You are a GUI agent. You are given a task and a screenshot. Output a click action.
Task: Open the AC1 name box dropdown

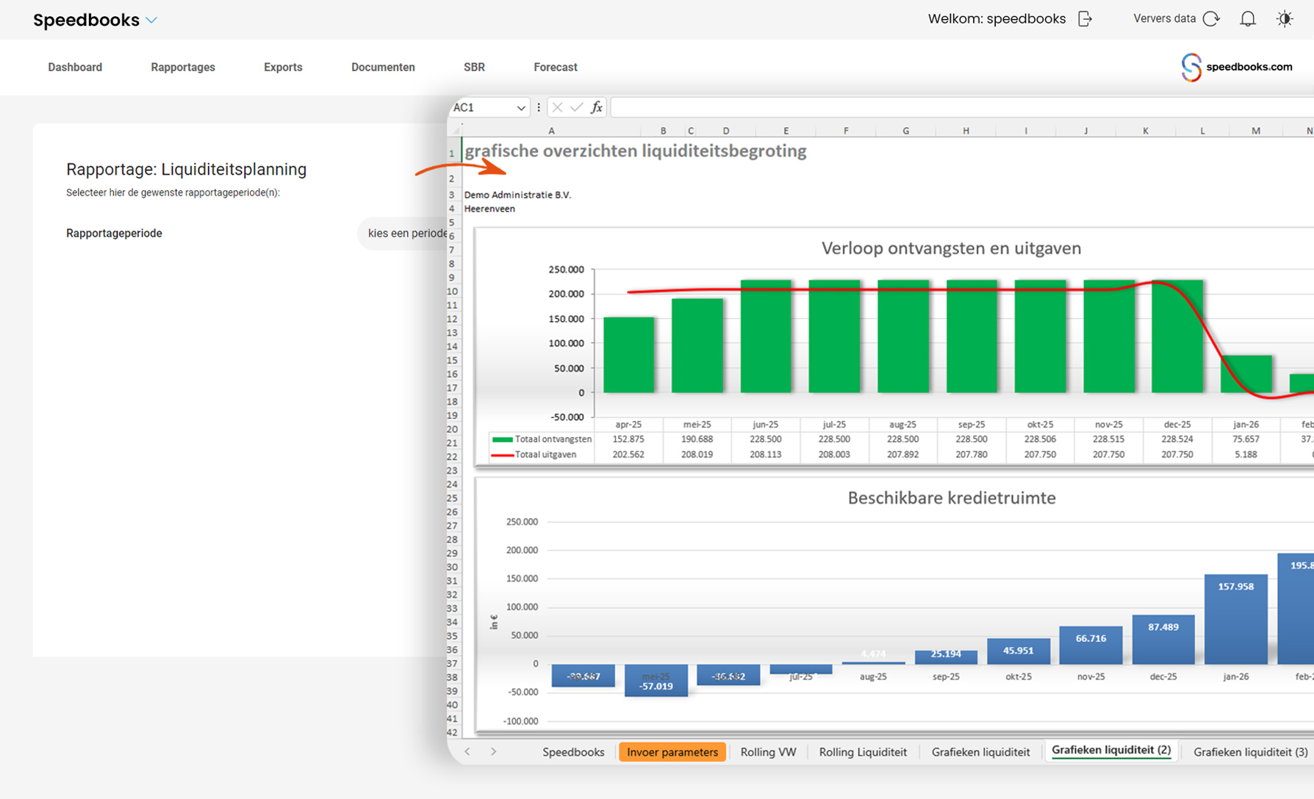coord(521,108)
